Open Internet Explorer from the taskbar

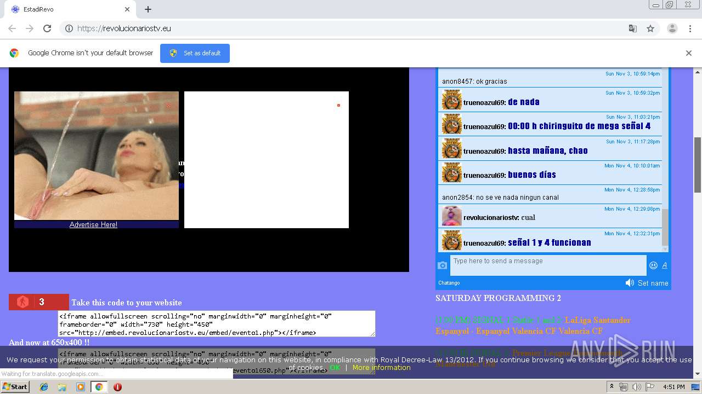[44, 387]
